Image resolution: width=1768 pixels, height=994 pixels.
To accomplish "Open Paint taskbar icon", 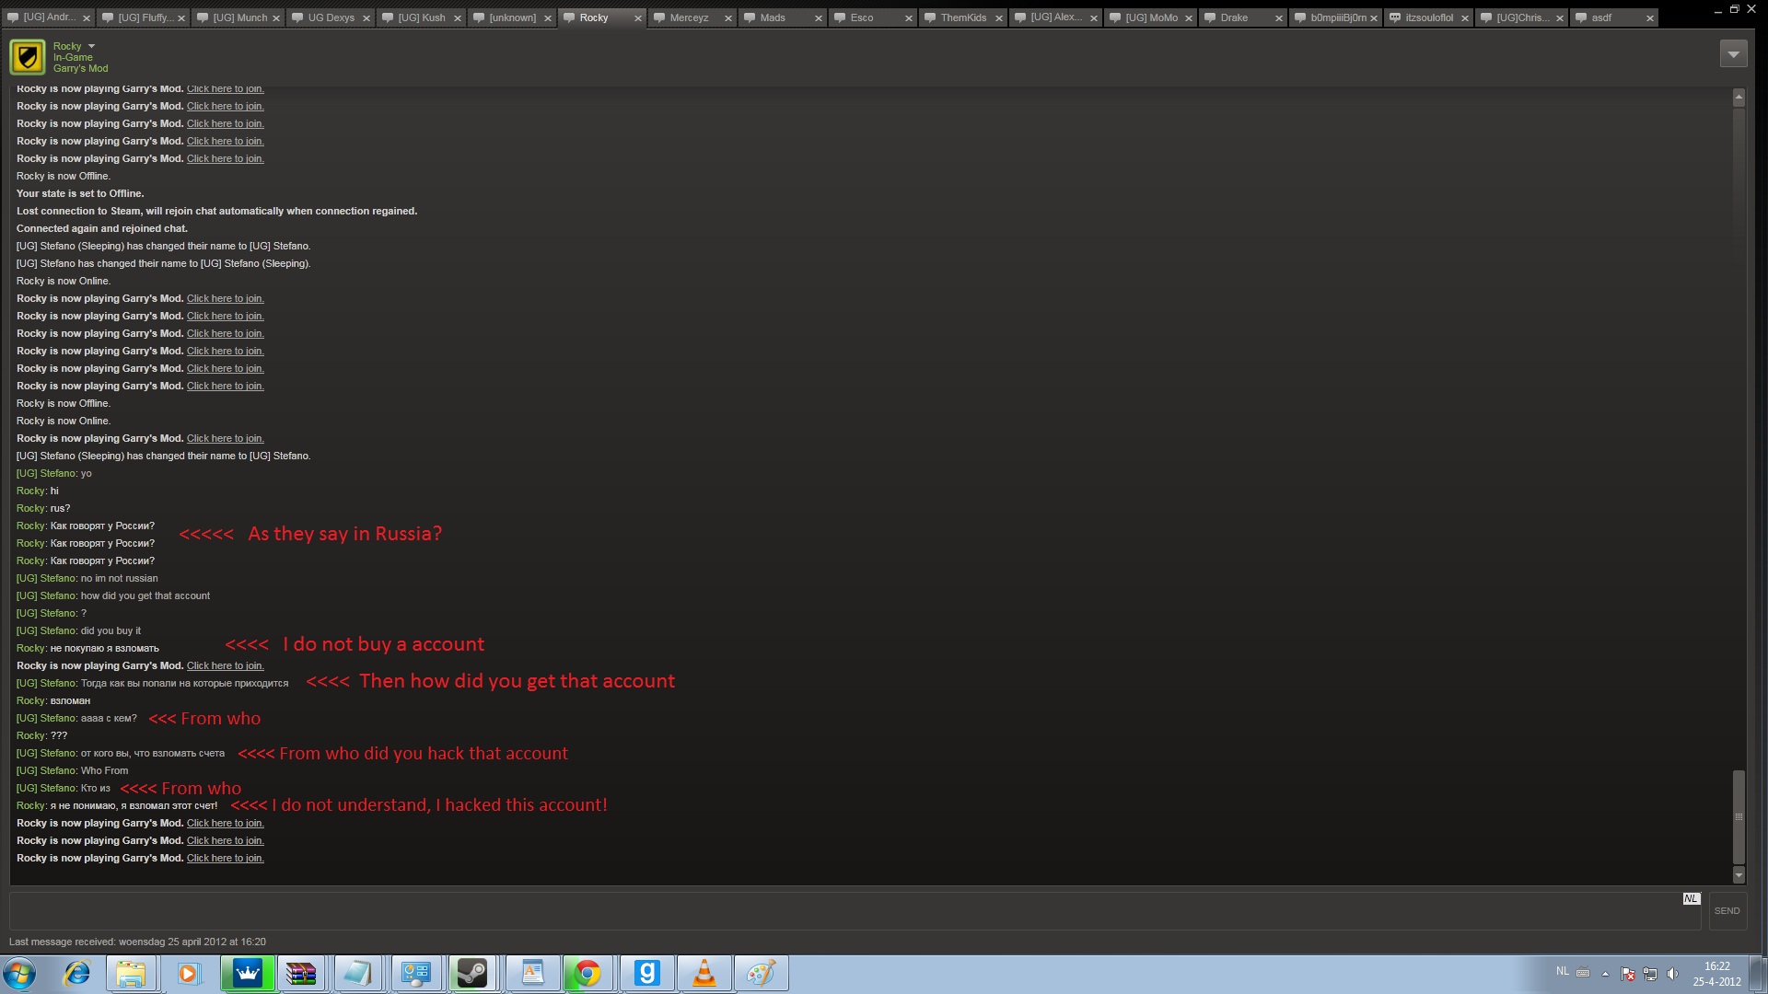I will [x=762, y=974].
